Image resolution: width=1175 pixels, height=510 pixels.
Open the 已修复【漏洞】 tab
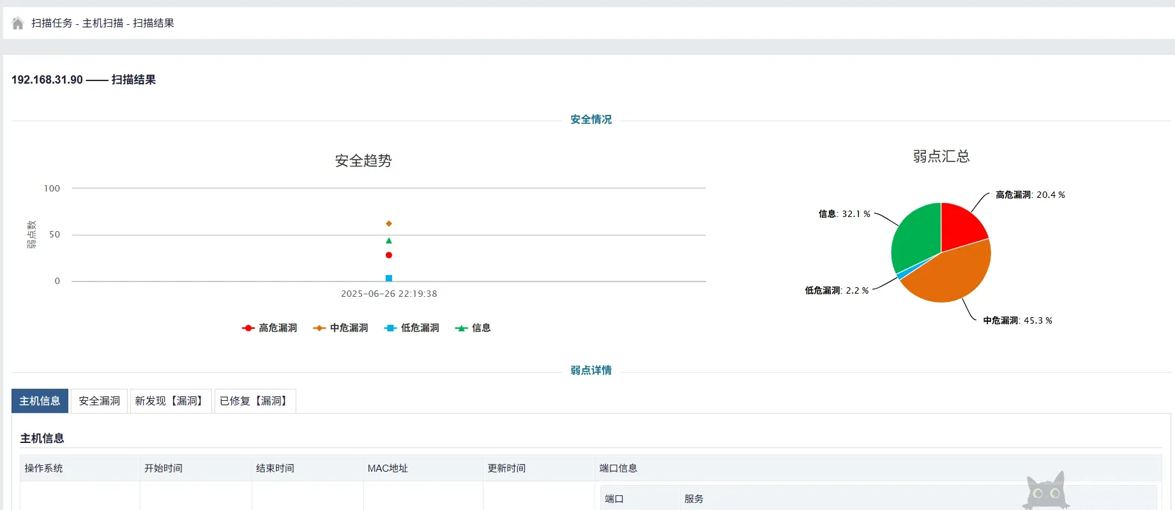tap(255, 401)
